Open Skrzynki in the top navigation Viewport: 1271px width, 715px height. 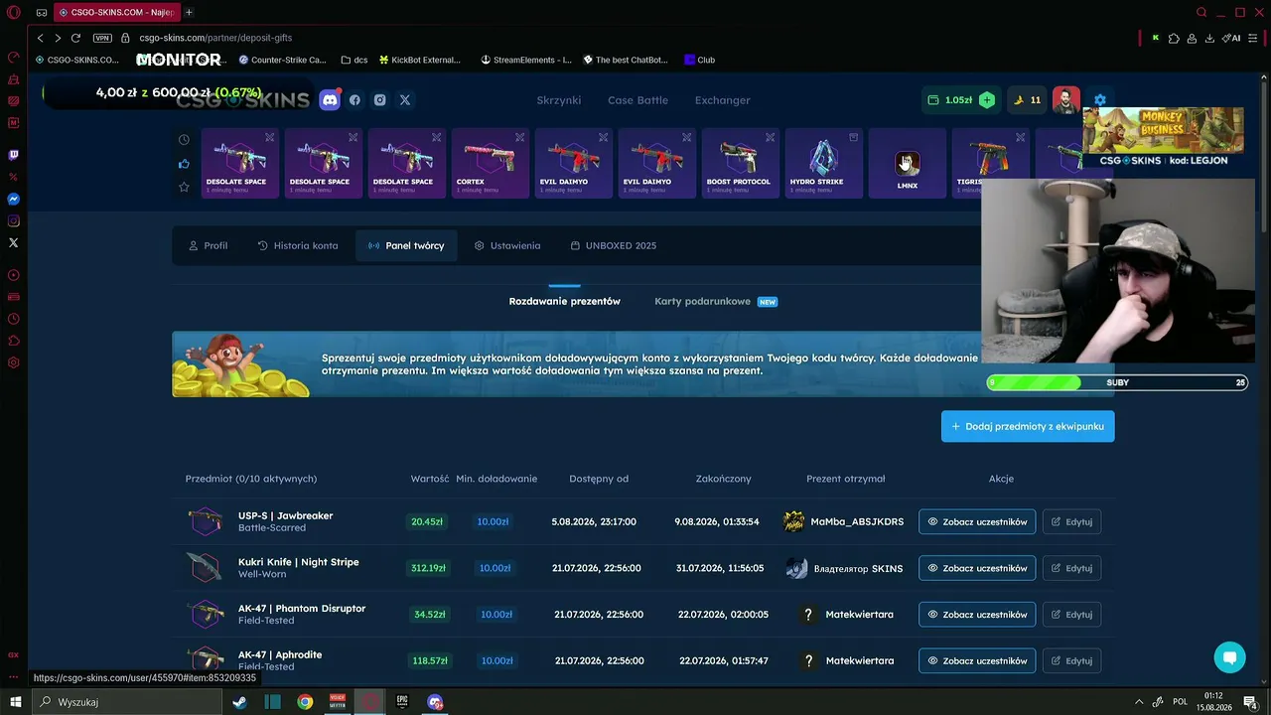click(559, 100)
